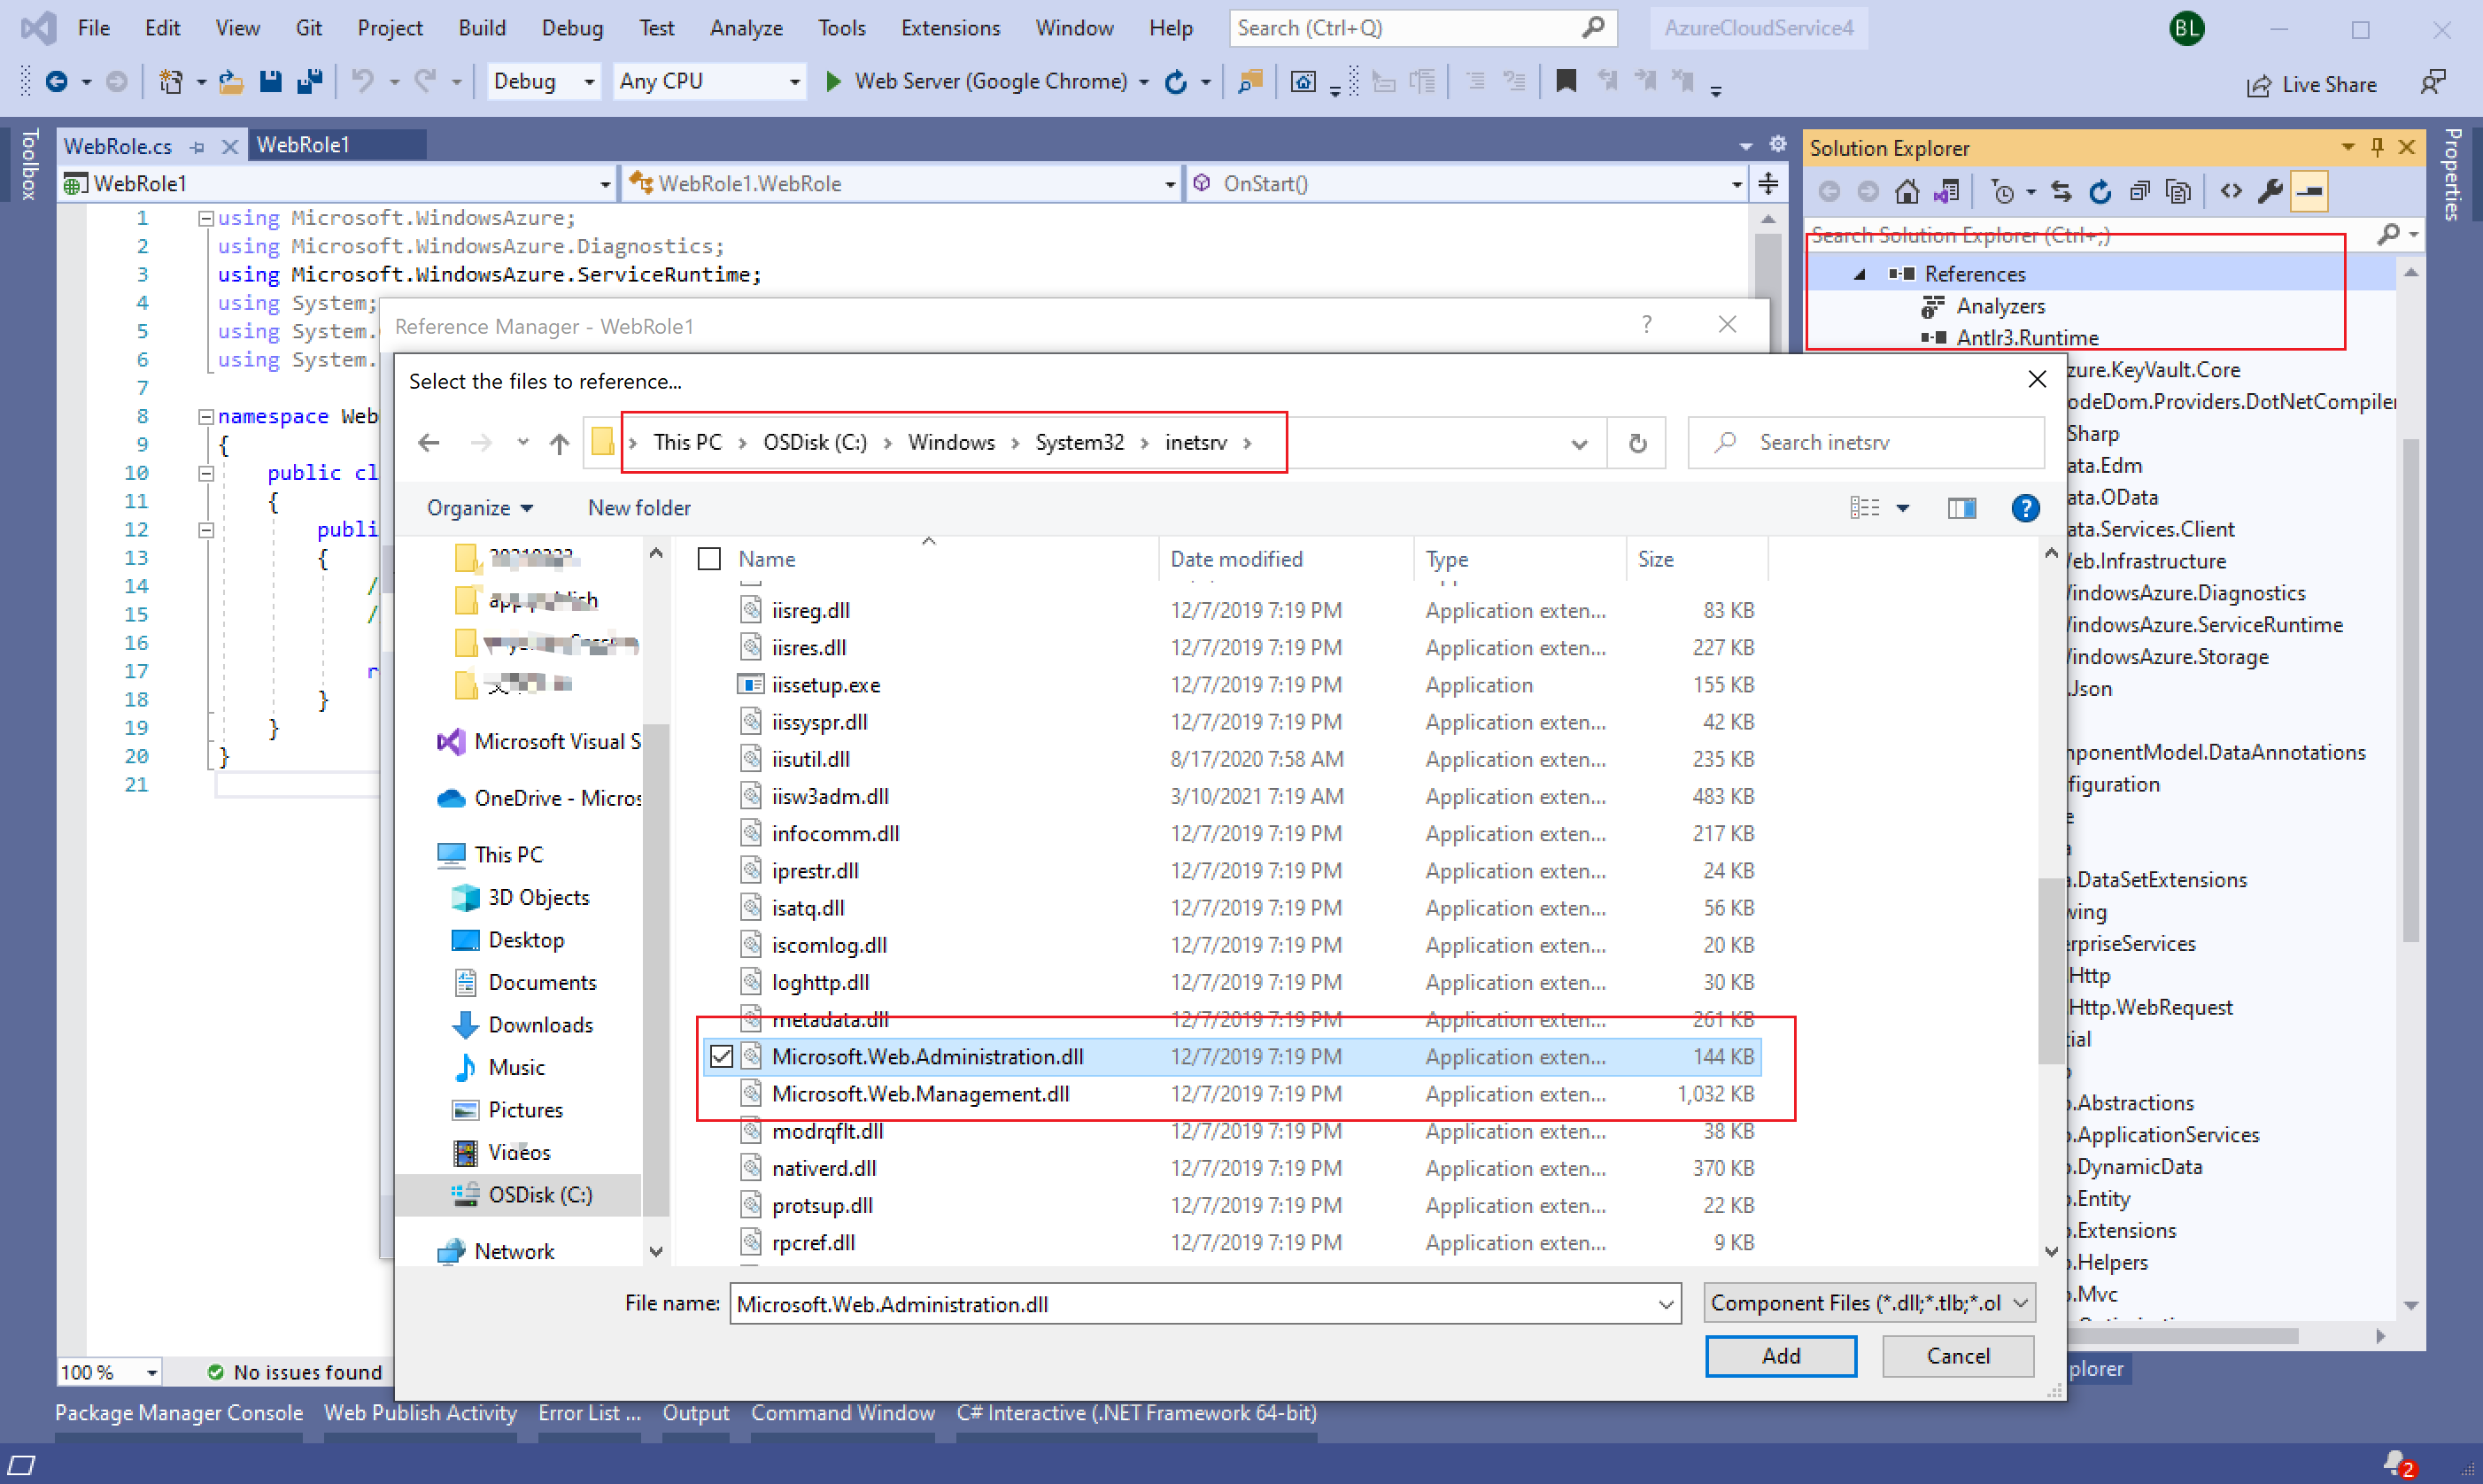Check the select-all checkbox beside Name header
The height and width of the screenshot is (1484, 2483).
pos(709,559)
